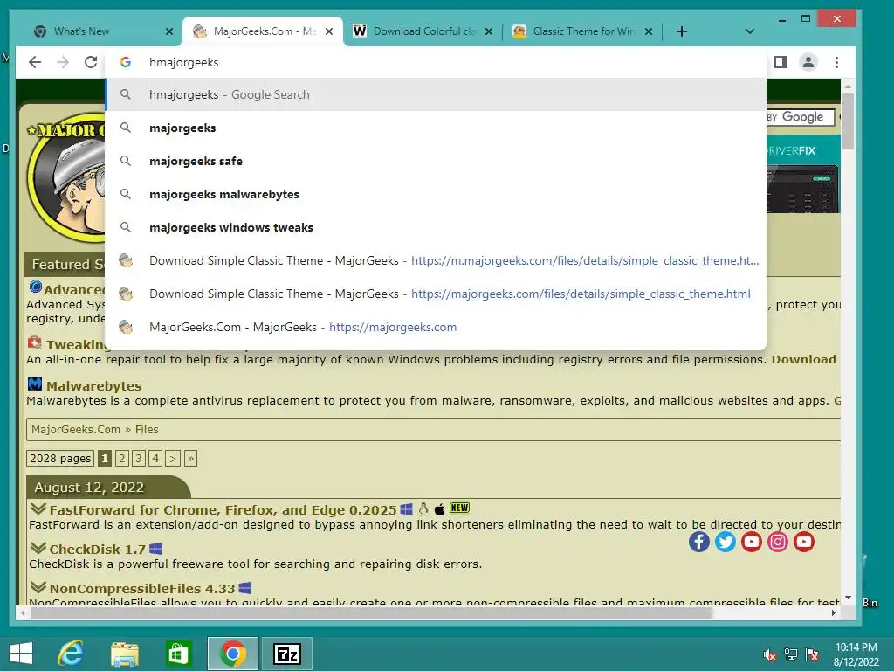Toggle the Chrome side panel icon
The height and width of the screenshot is (671, 894).
coord(780,62)
